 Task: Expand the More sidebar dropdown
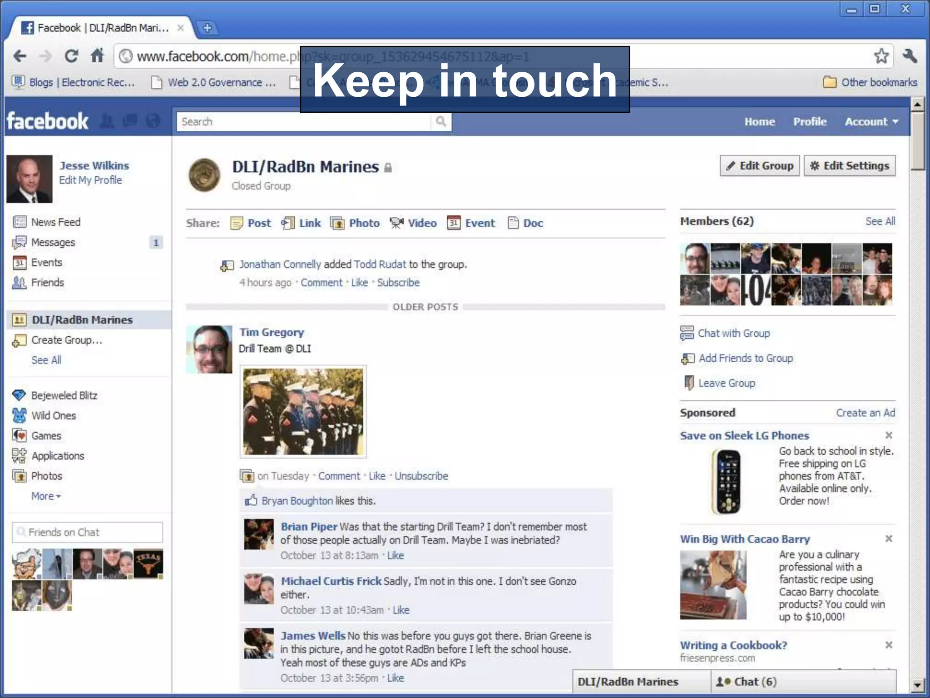click(46, 496)
